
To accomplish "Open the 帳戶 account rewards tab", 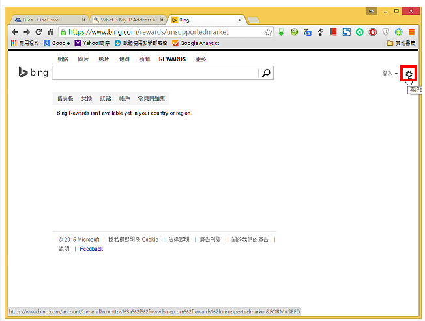I will (x=125, y=98).
